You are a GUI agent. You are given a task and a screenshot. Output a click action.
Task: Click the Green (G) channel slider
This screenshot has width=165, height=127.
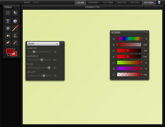coord(129,63)
